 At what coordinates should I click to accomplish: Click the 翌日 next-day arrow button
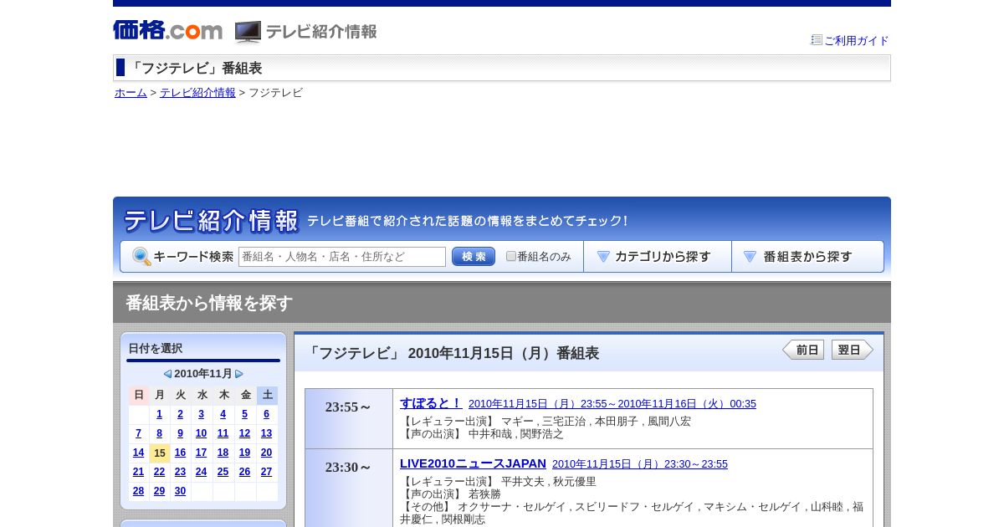click(853, 350)
